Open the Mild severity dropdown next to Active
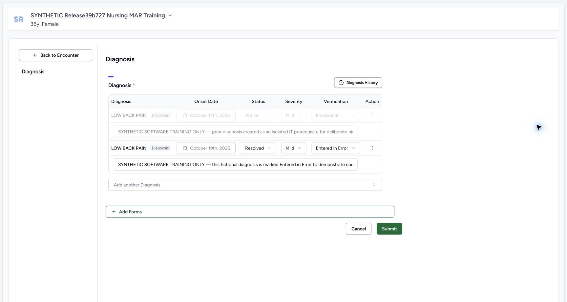The image size is (567, 302). tap(294, 115)
